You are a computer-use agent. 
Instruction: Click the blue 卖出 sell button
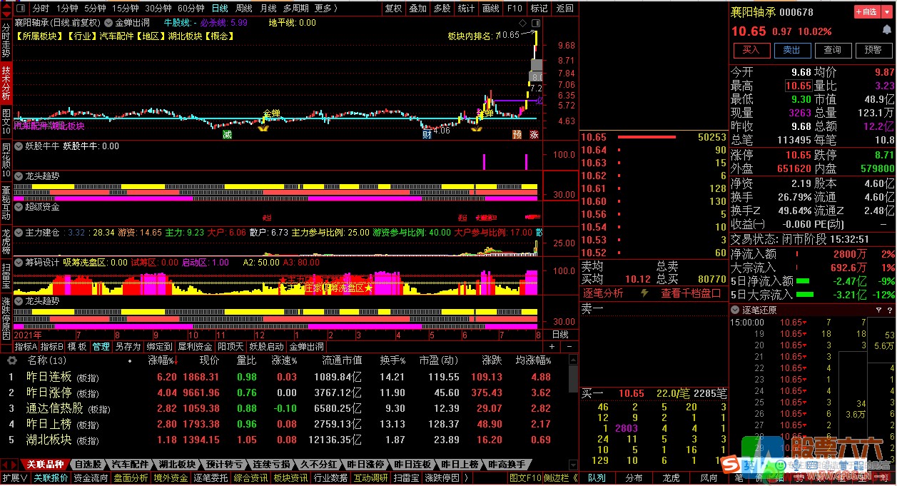791,50
